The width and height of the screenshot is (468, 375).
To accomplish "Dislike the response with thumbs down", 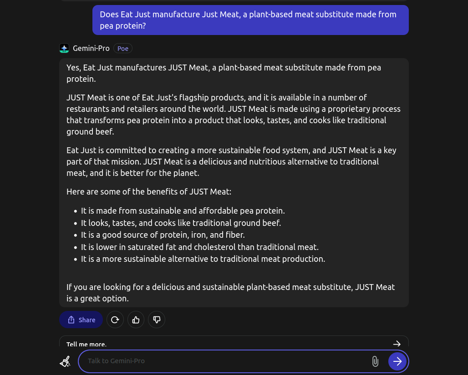I will click(x=157, y=320).
